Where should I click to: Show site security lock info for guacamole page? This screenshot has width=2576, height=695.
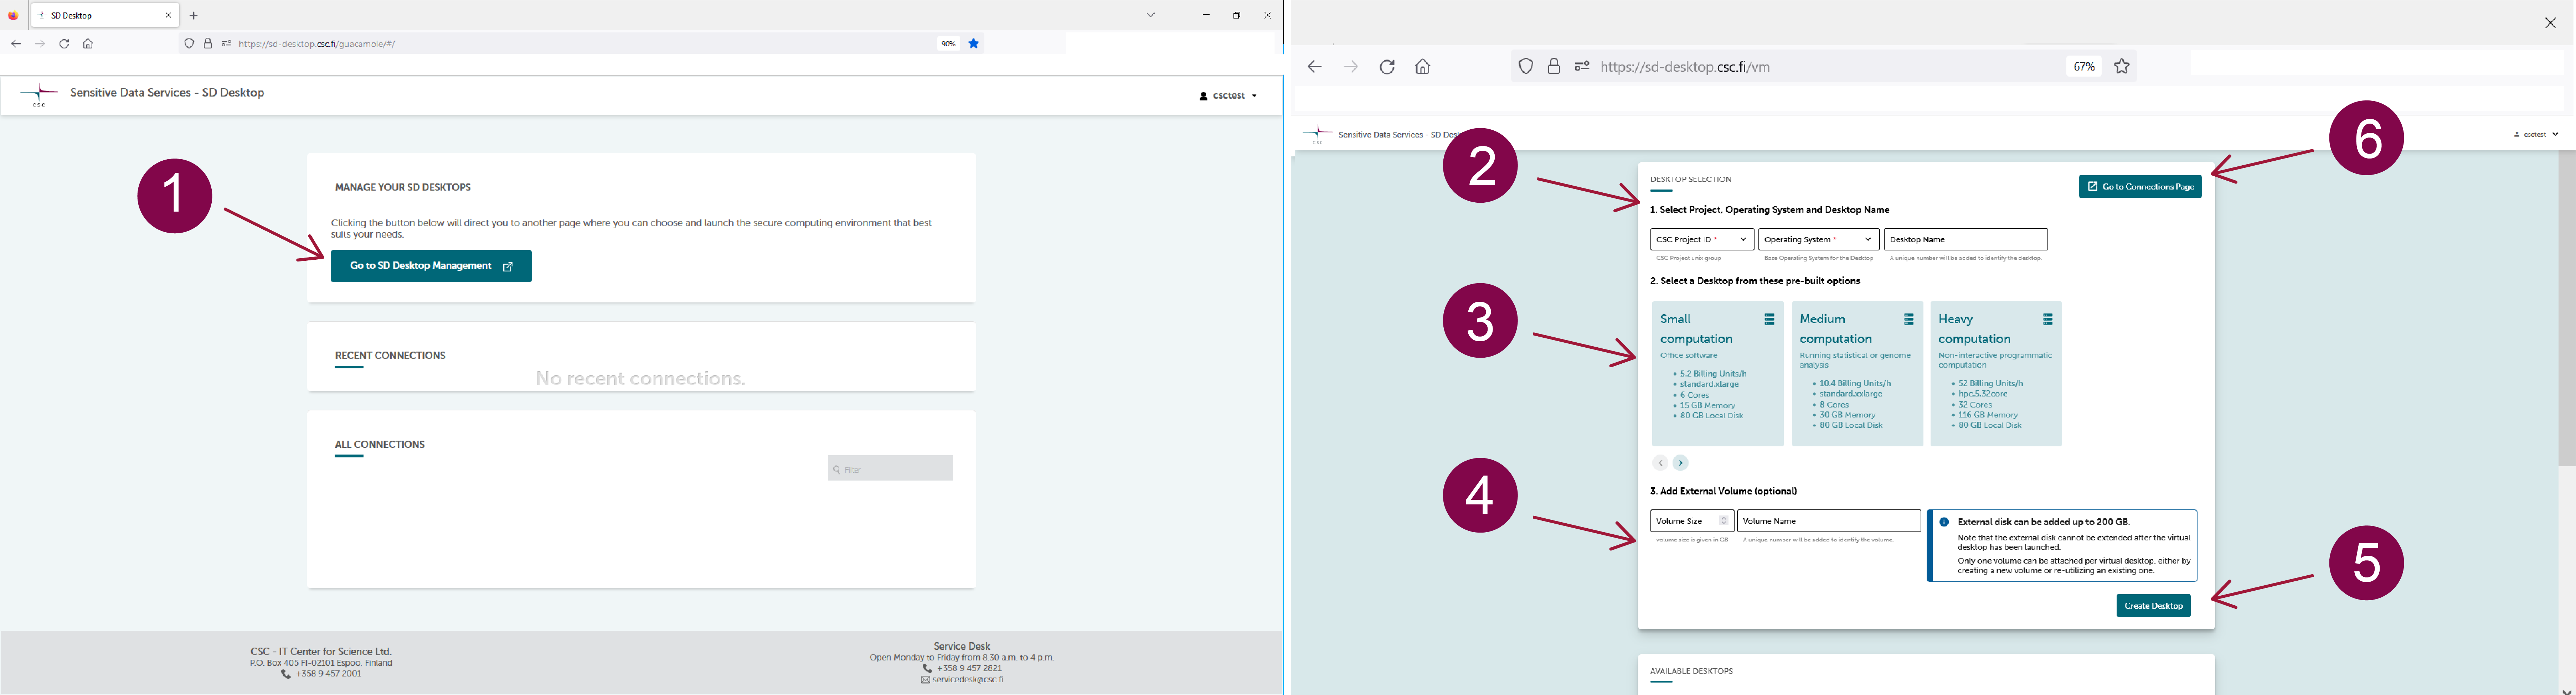click(208, 44)
